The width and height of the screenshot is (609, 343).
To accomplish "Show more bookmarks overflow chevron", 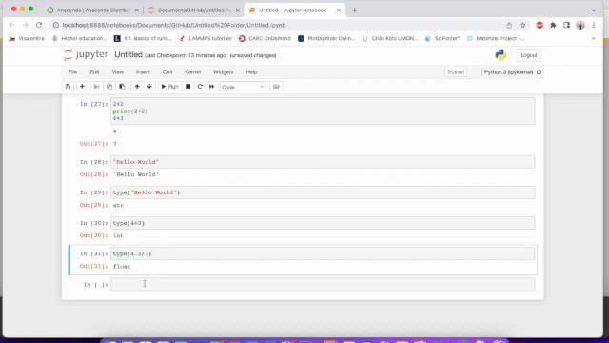I will coord(594,38).
